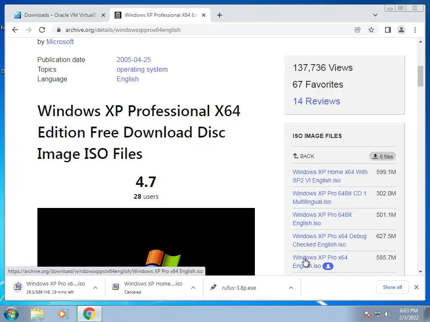
Task: Switch to Downloads – Oracle VM VirtualBox tab
Action: [57, 15]
